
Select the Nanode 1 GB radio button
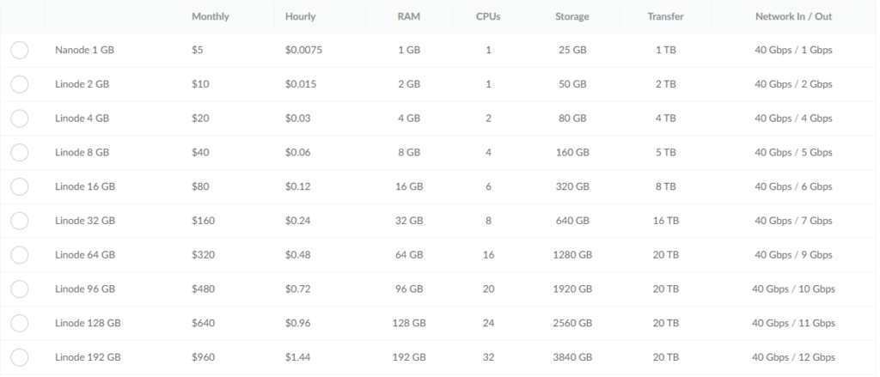[x=19, y=50]
